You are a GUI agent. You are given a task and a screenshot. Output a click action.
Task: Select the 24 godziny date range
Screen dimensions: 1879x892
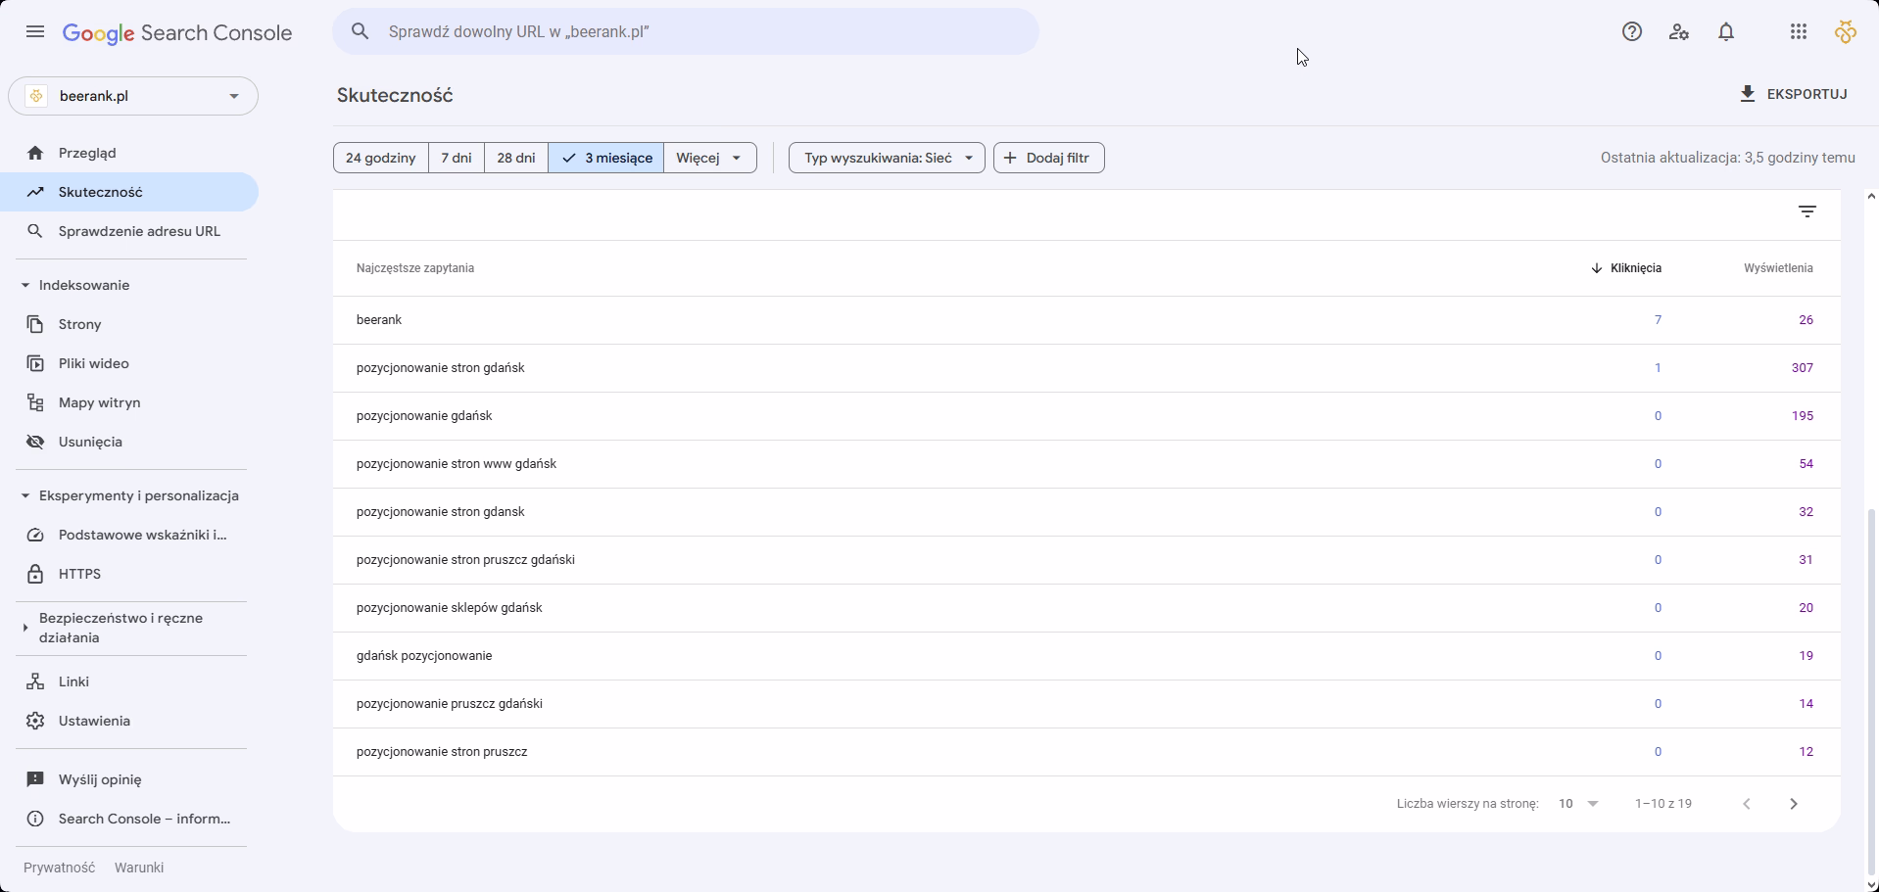pos(380,158)
